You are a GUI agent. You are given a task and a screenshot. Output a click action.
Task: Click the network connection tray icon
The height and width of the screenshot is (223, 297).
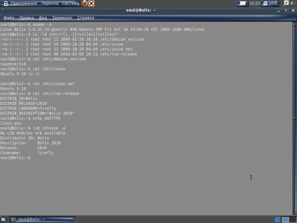tap(286, 3)
